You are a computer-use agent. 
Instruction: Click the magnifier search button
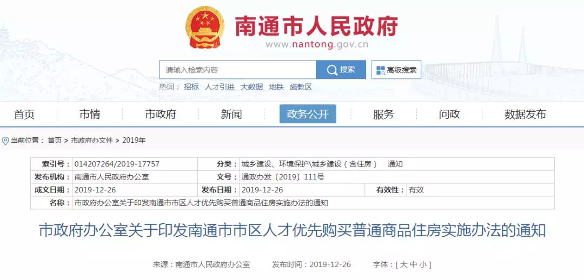point(341,70)
